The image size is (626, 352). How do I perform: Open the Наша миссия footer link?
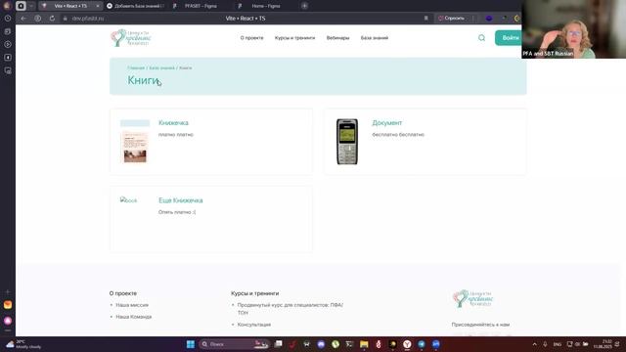click(x=132, y=305)
